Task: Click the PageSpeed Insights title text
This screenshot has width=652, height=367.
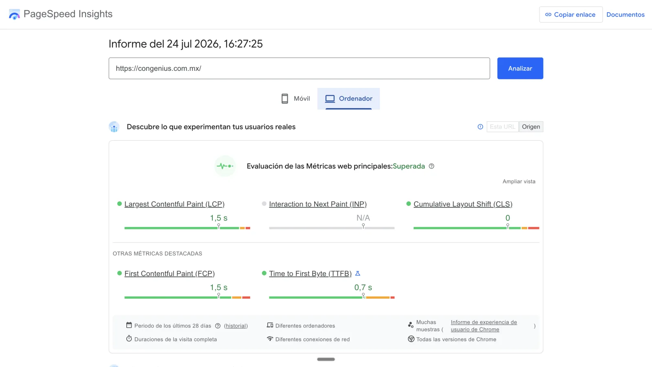Action: click(68, 14)
